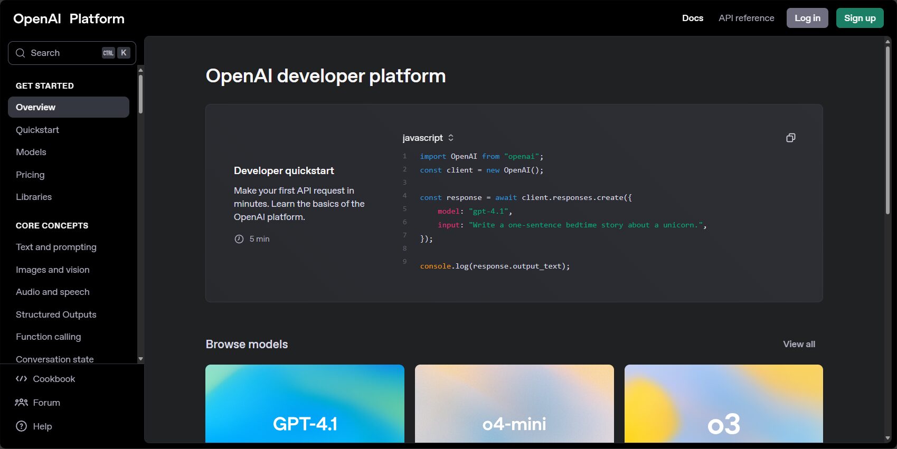Image resolution: width=897 pixels, height=449 pixels.
Task: Open Libraries in the sidebar
Action: click(x=34, y=197)
